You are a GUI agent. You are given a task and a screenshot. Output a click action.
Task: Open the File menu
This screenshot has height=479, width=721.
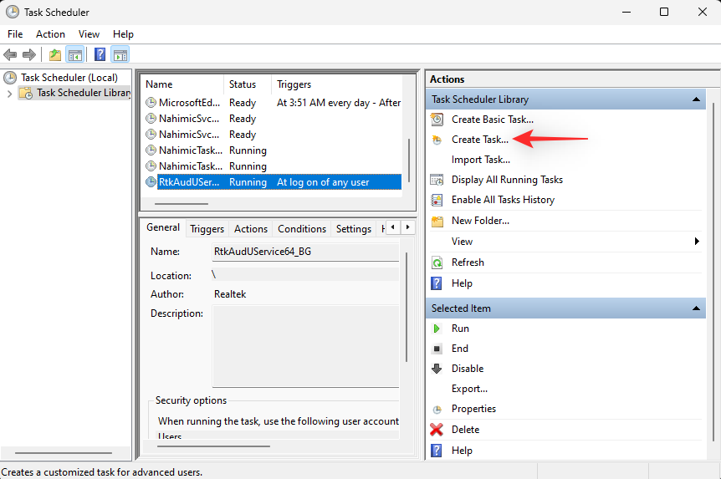[15, 34]
